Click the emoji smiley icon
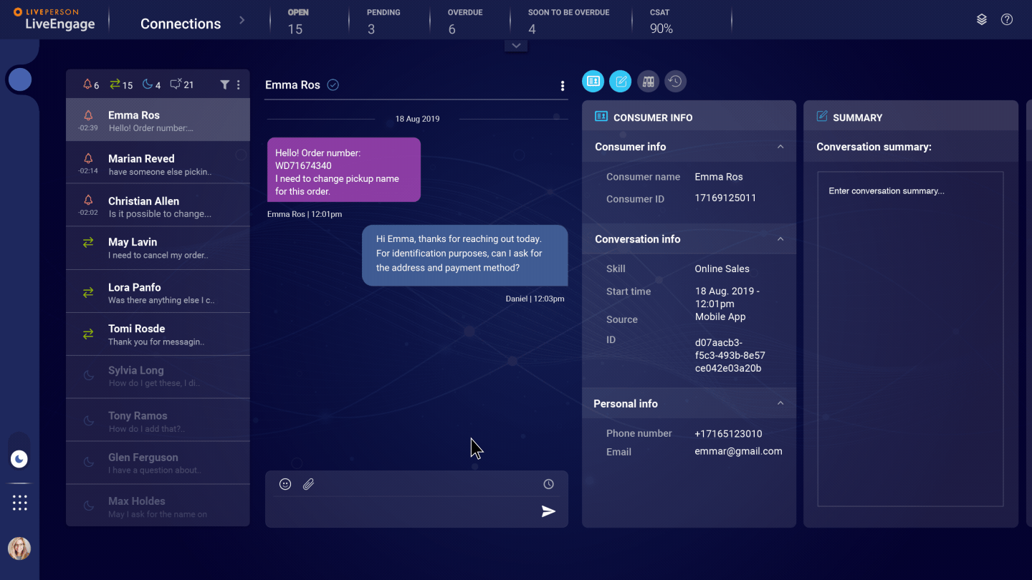 tap(285, 484)
